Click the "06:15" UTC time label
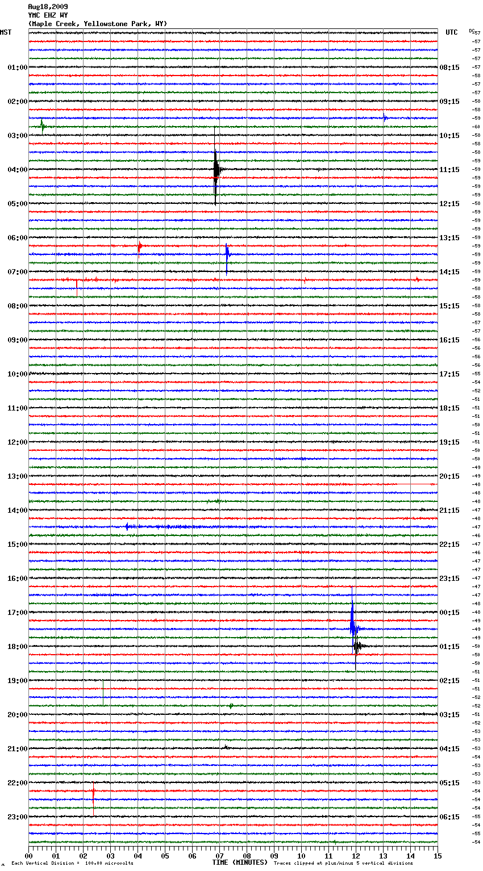483x871 pixels. (x=449, y=817)
